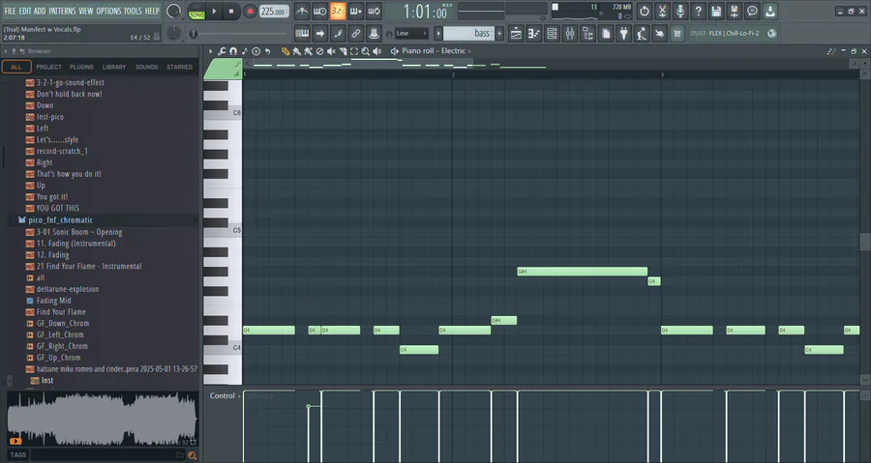Toggle the Browser panel icon
The image size is (871, 463).
(x=587, y=34)
